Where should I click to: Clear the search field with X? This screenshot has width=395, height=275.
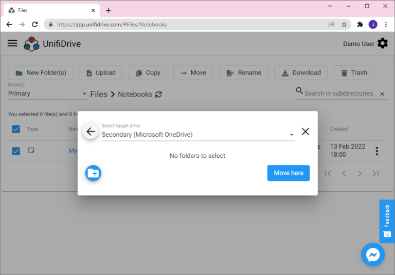382,94
